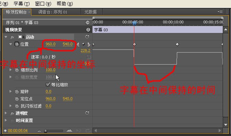The image size is (231, 136).
Task: Expand the 抗闪烁过滤 property
Action: pyautogui.click(x=11, y=106)
